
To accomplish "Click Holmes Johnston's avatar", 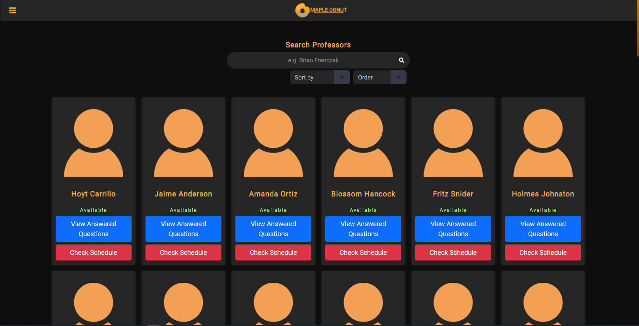I will coord(543,143).
